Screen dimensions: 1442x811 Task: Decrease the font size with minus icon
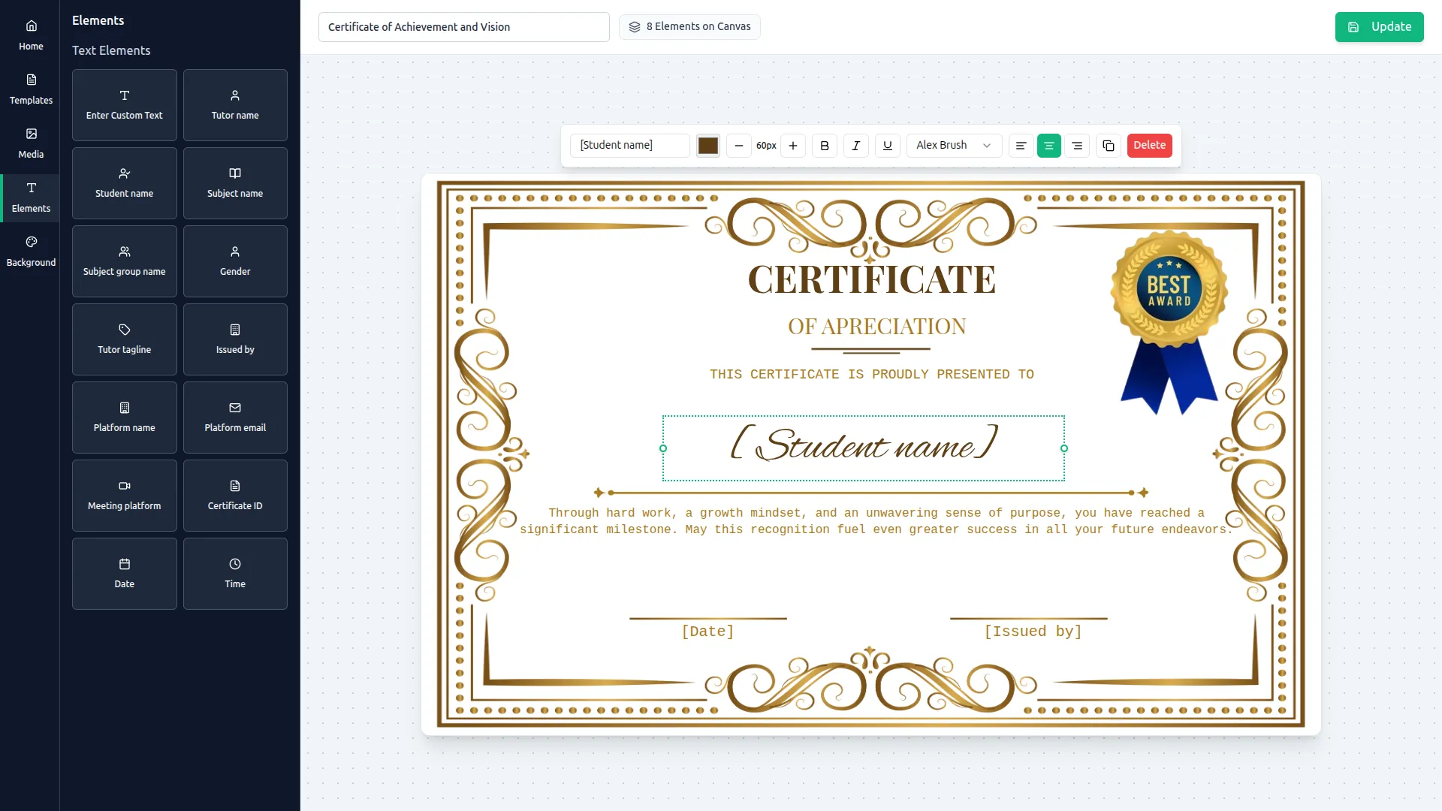click(739, 145)
